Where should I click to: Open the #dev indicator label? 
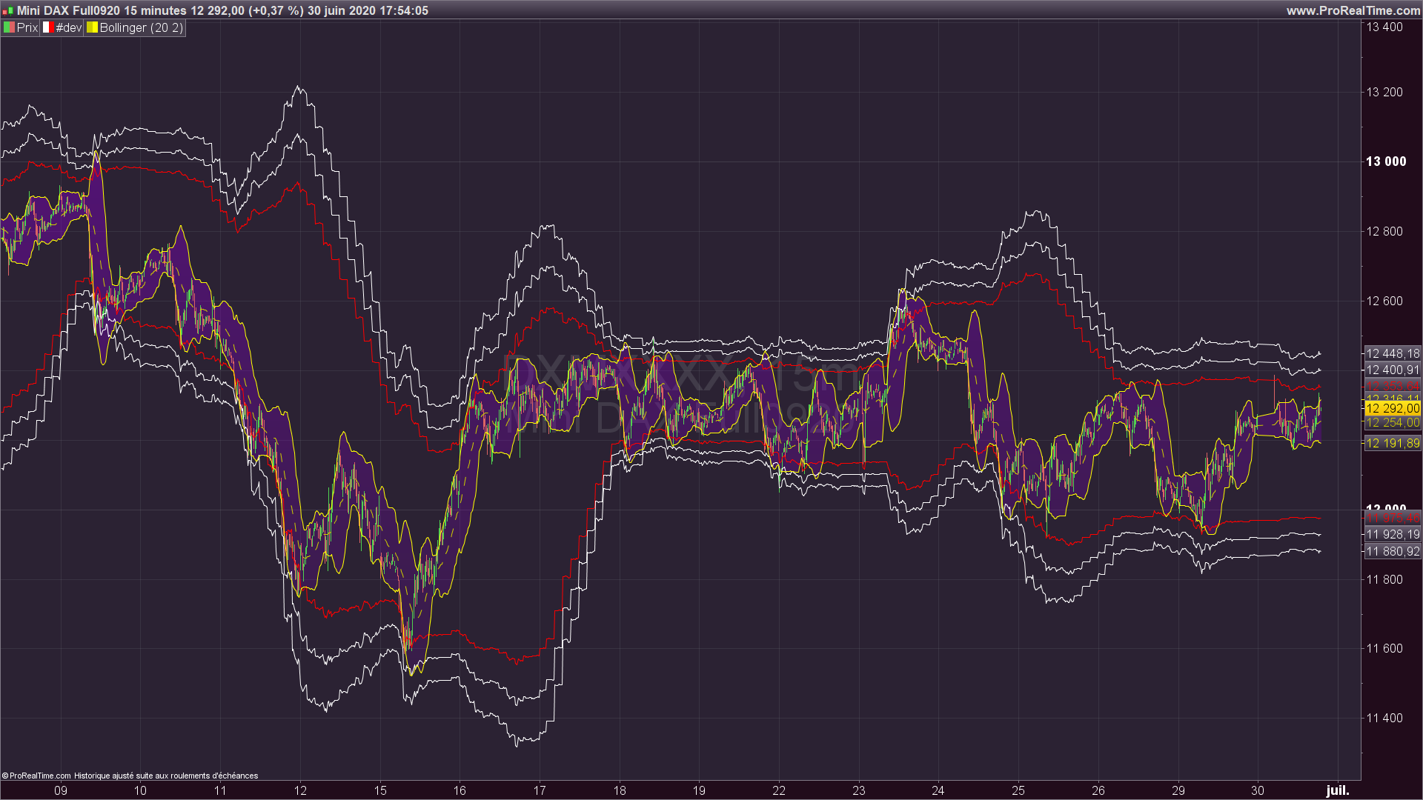[x=68, y=27]
